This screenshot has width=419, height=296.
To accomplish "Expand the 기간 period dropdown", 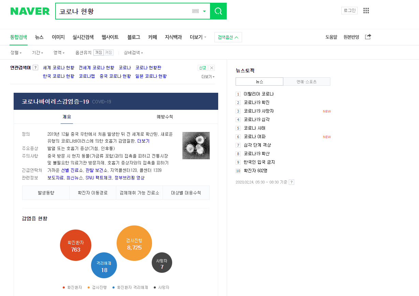I will pyautogui.click(x=38, y=53).
